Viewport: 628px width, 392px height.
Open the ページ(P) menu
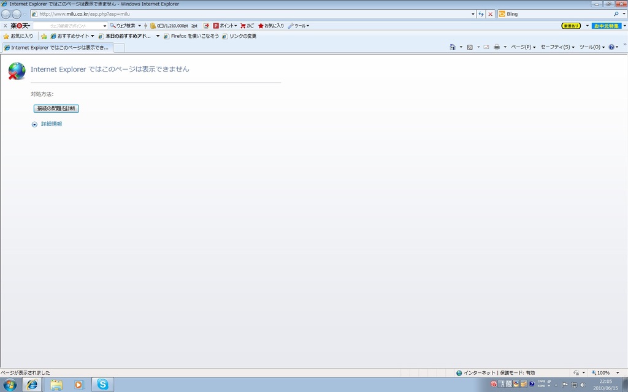tap(523, 47)
